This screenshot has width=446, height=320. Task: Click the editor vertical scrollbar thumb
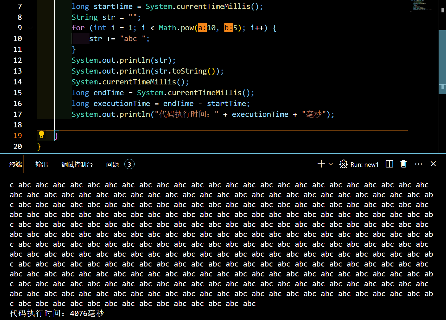point(442,62)
